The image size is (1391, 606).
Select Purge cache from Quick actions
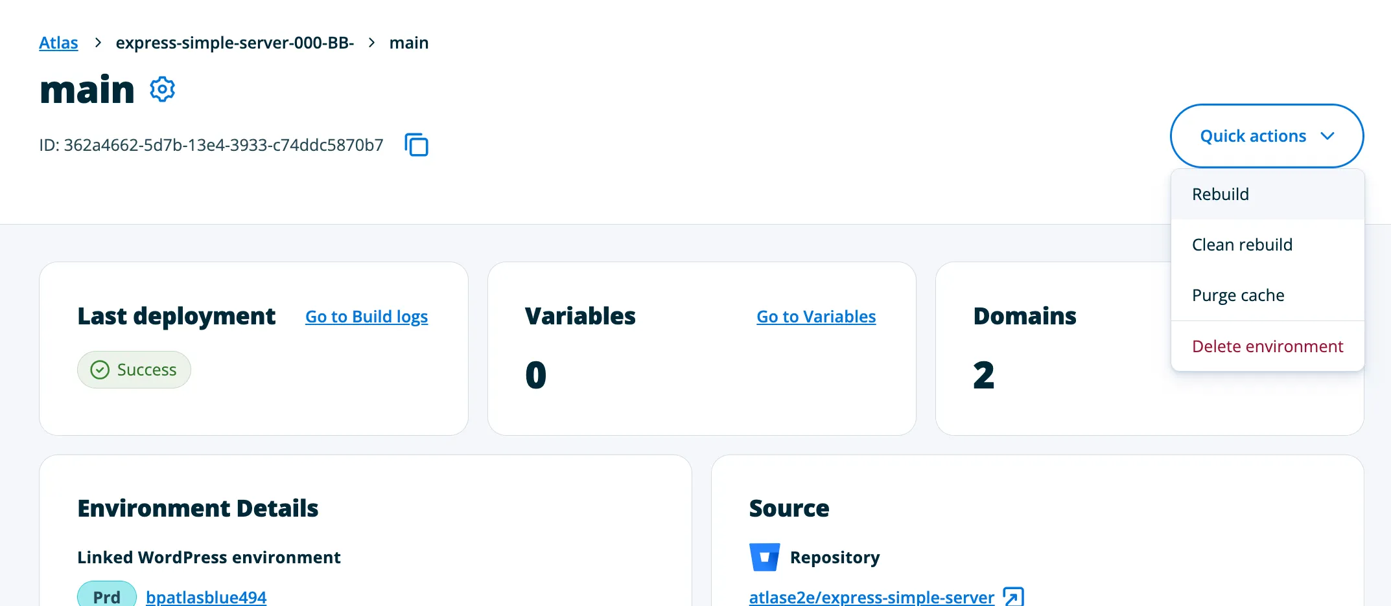[1237, 295]
